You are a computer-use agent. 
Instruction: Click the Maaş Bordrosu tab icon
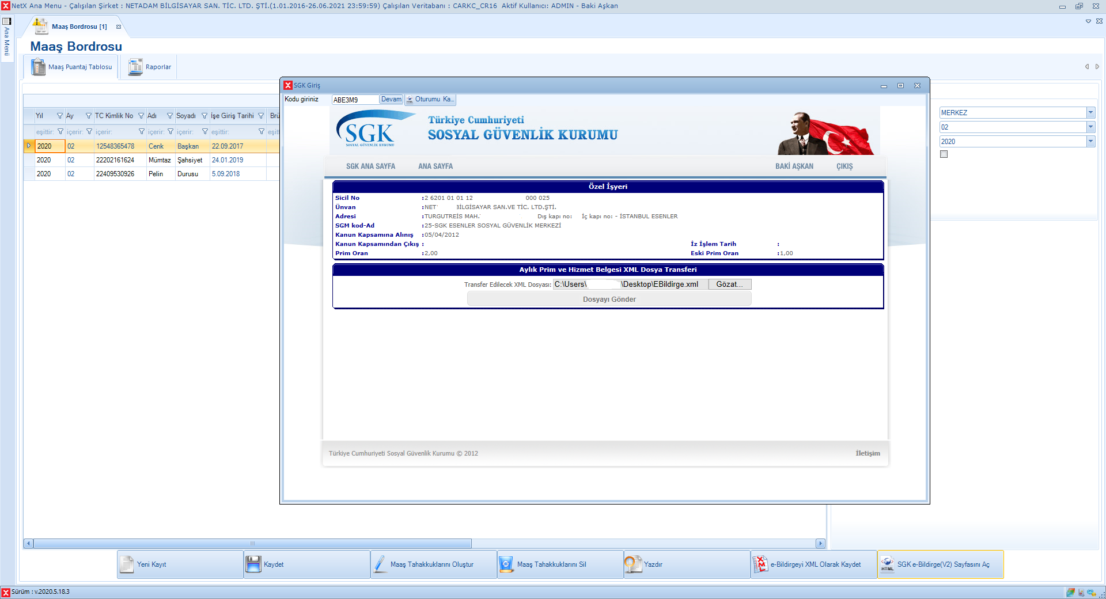pyautogui.click(x=40, y=26)
